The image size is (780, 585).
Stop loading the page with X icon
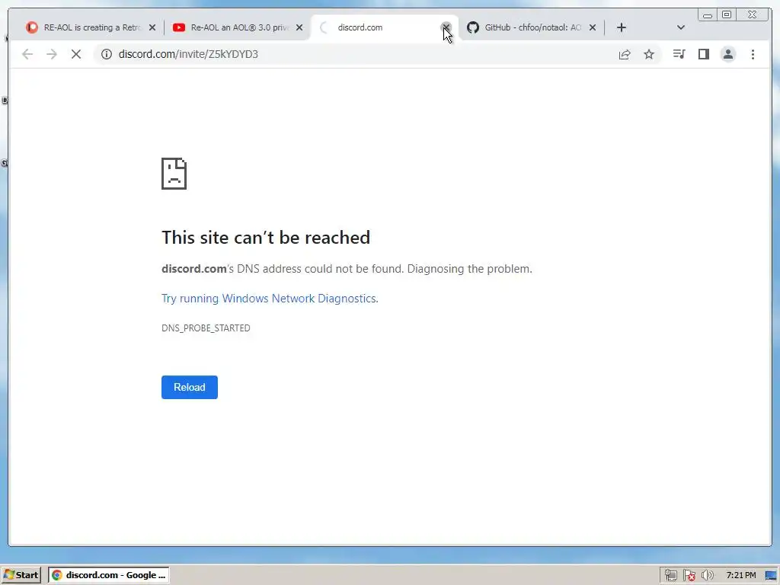[76, 54]
